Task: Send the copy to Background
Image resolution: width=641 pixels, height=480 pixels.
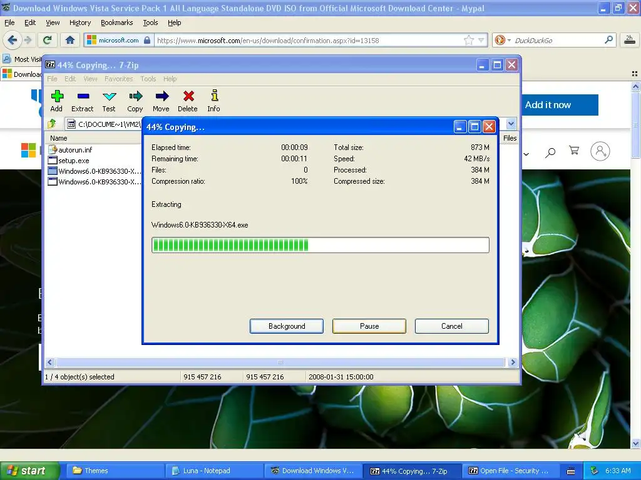Action: click(287, 326)
